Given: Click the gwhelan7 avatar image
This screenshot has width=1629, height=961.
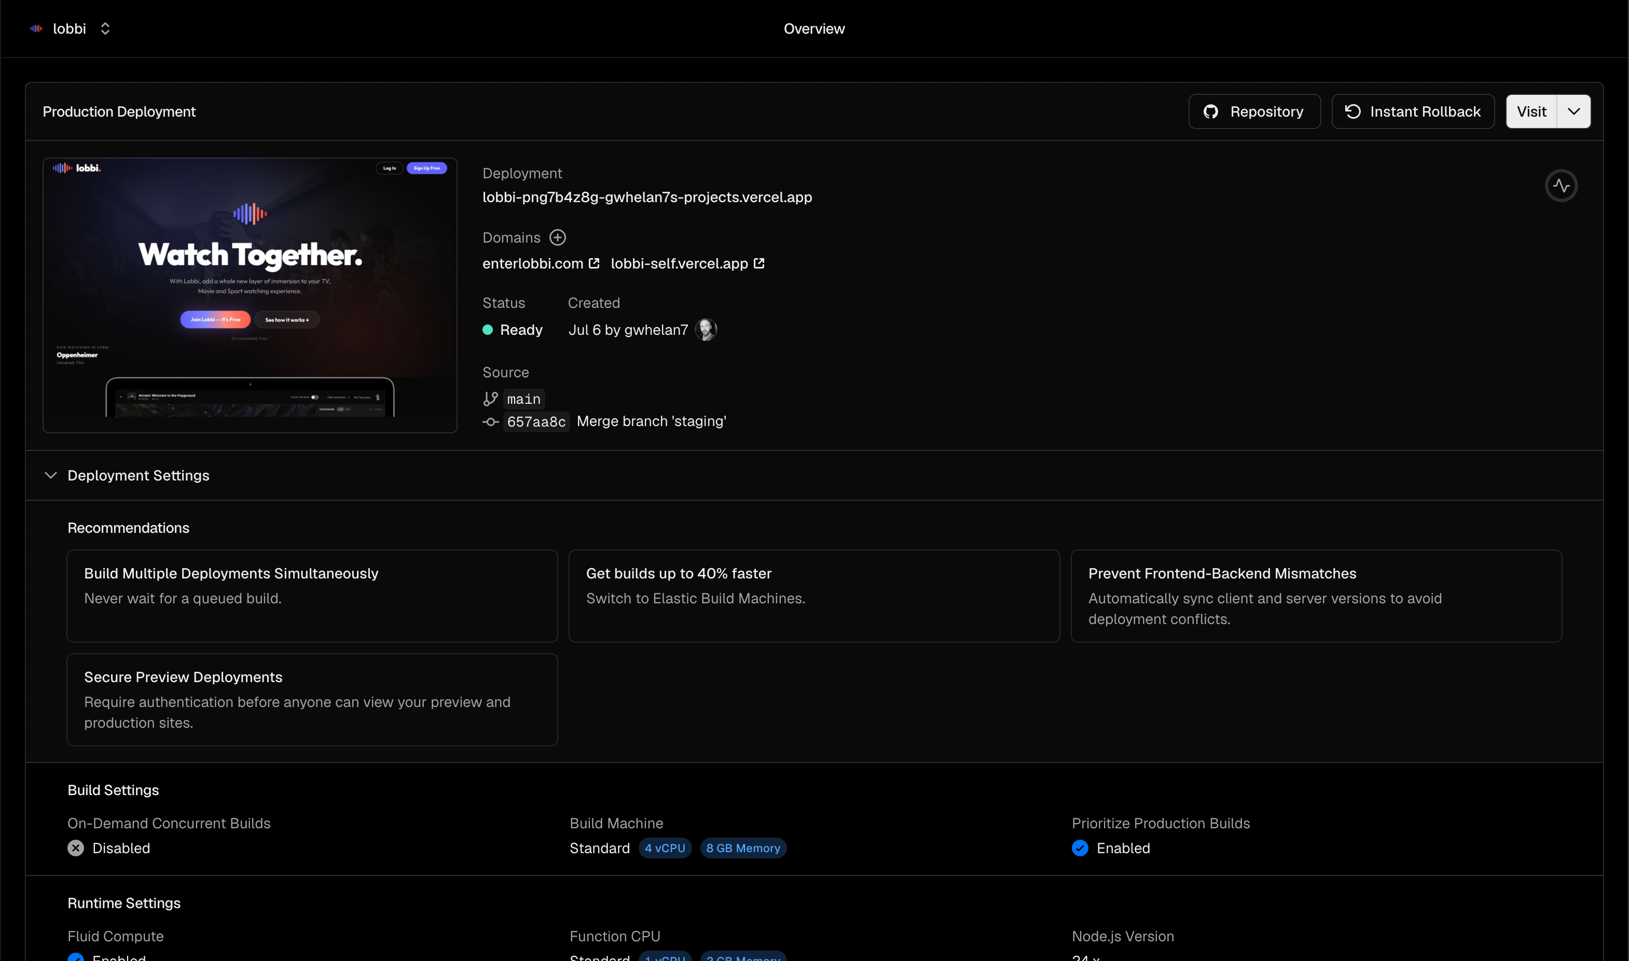Looking at the screenshot, I should [x=706, y=330].
